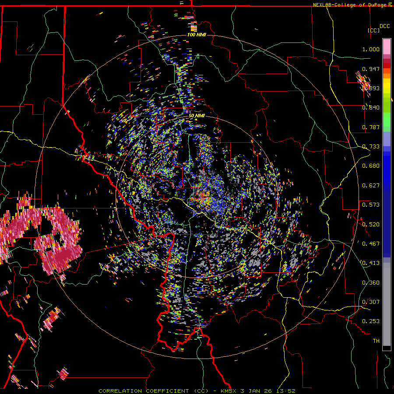Click the 0.467 scale value
The height and width of the screenshot is (394, 394).
[371, 244]
